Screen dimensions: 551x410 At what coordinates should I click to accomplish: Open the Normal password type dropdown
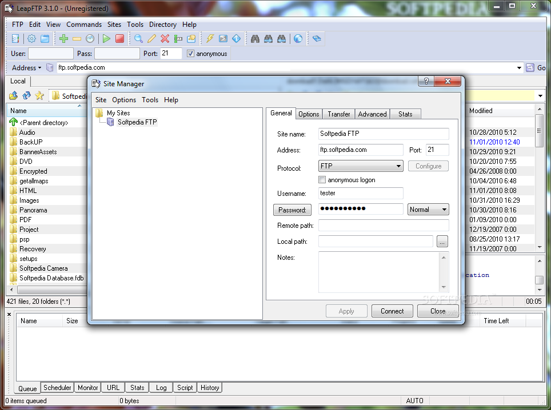[428, 210]
